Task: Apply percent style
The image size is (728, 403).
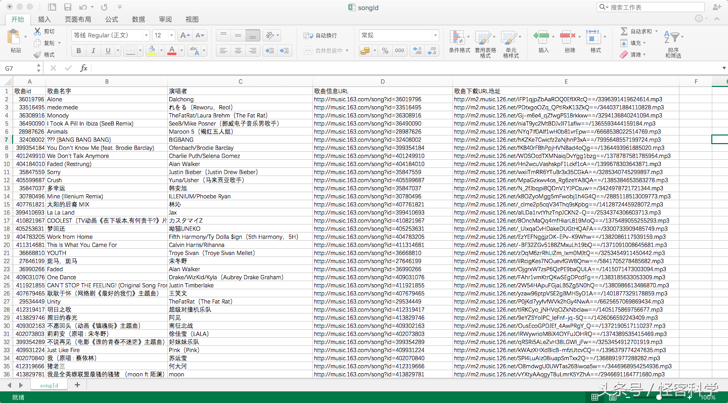Action: click(x=385, y=51)
